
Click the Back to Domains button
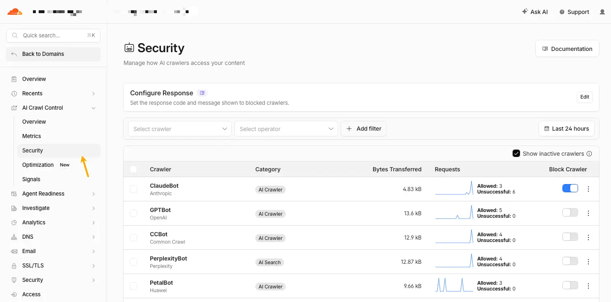coord(54,54)
